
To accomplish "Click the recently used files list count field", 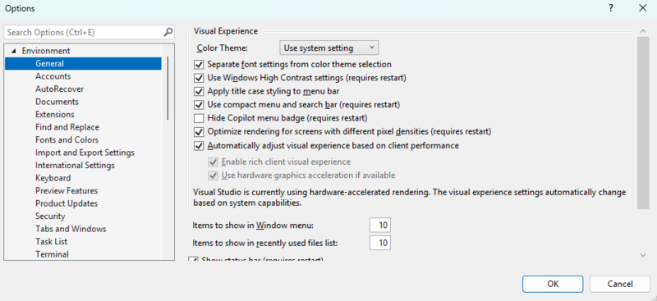I will click(x=380, y=243).
